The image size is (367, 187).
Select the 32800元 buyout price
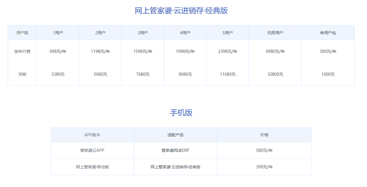point(275,74)
